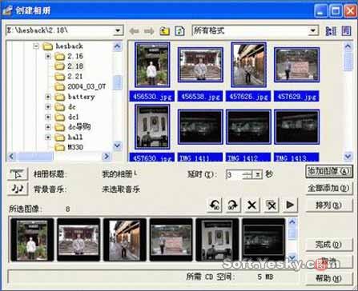Viewport: 358px width, 291px height.
Task: Click the rightmost toolbar view icon
Action: [x=346, y=31]
